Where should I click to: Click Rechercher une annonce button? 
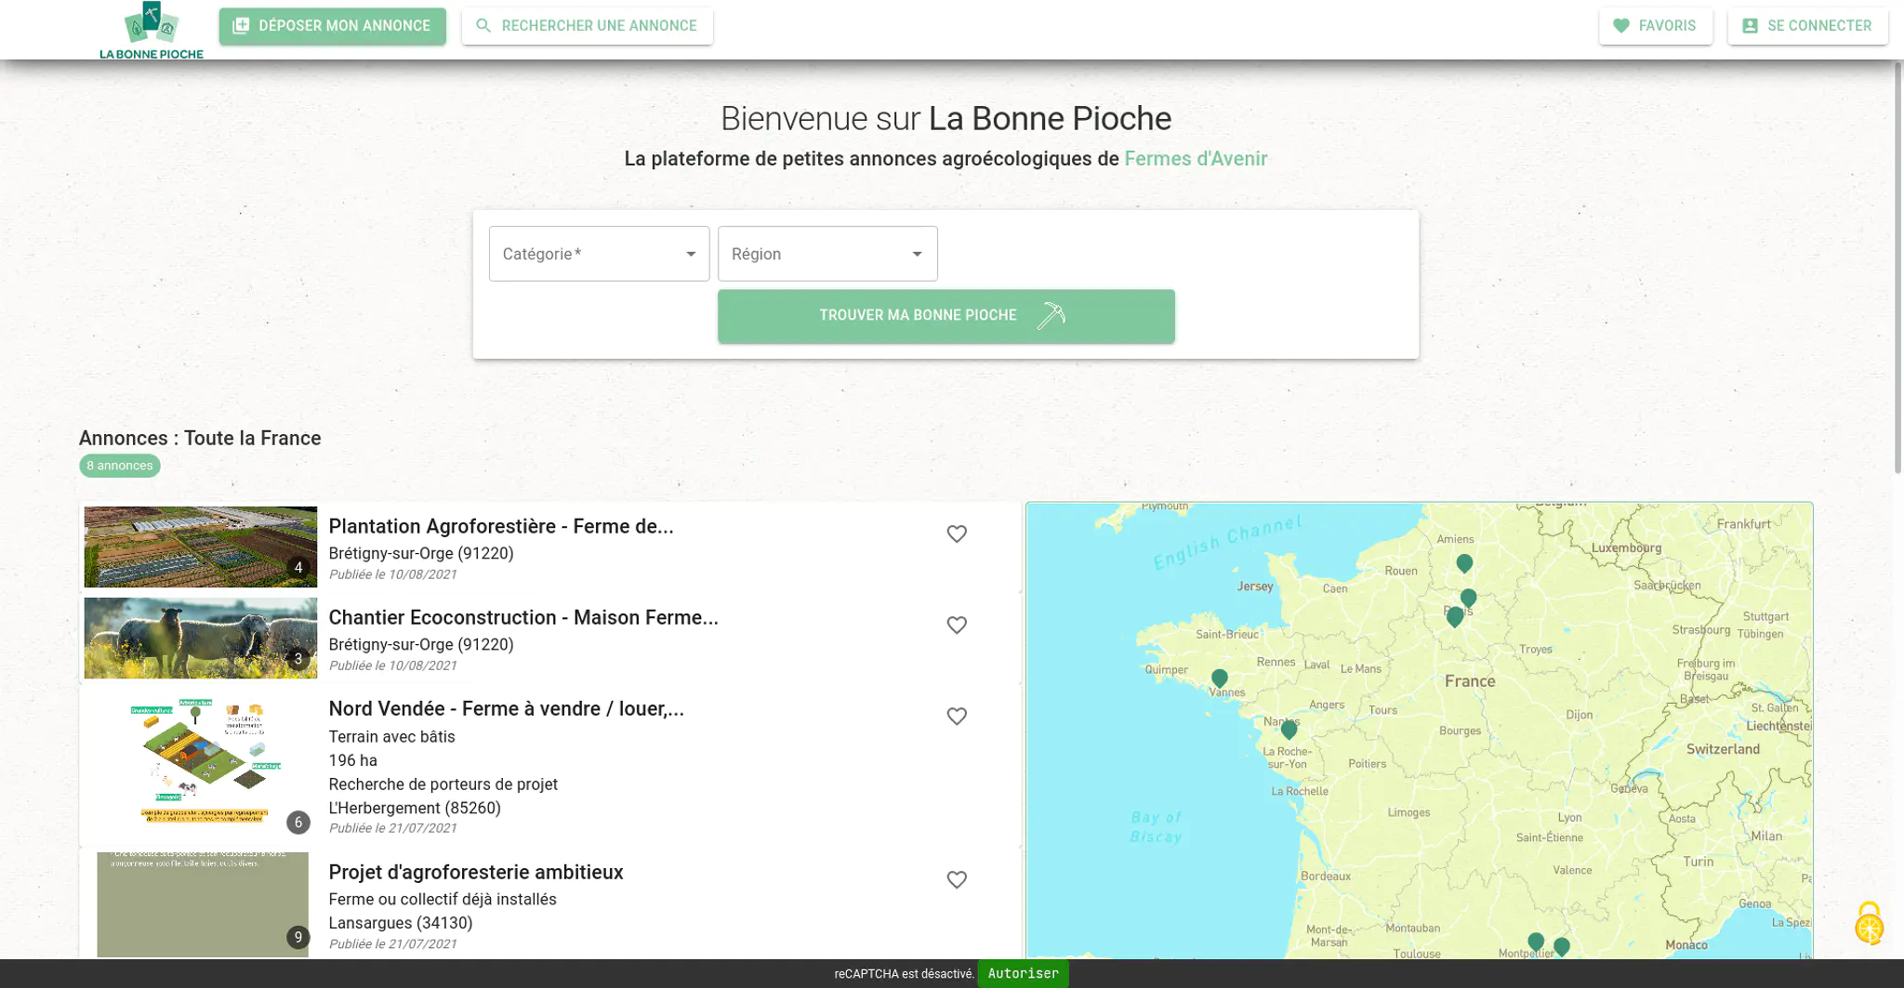click(588, 26)
